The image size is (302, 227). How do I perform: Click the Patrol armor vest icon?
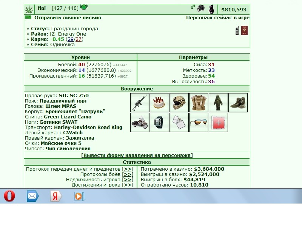coord(199,103)
